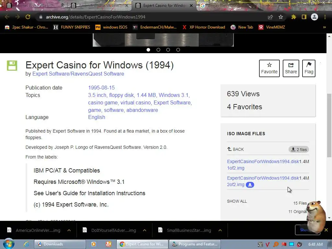Open the VineMEMZ bookmark

pyautogui.click(x=272, y=27)
